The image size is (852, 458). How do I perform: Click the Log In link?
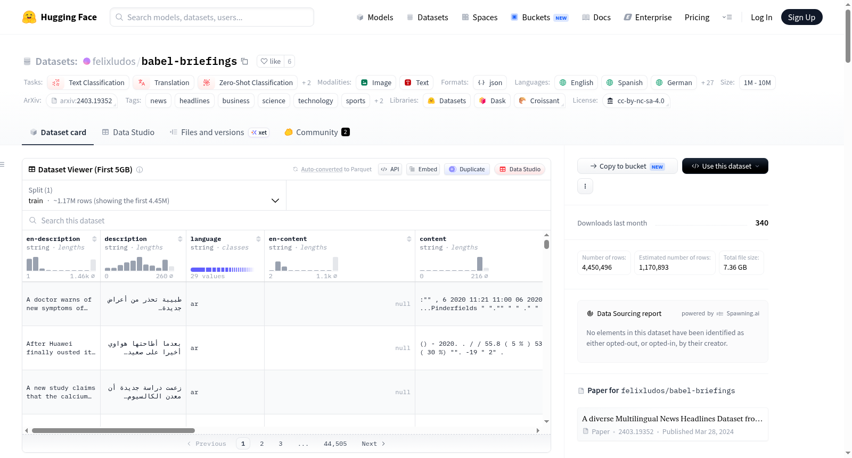761,17
